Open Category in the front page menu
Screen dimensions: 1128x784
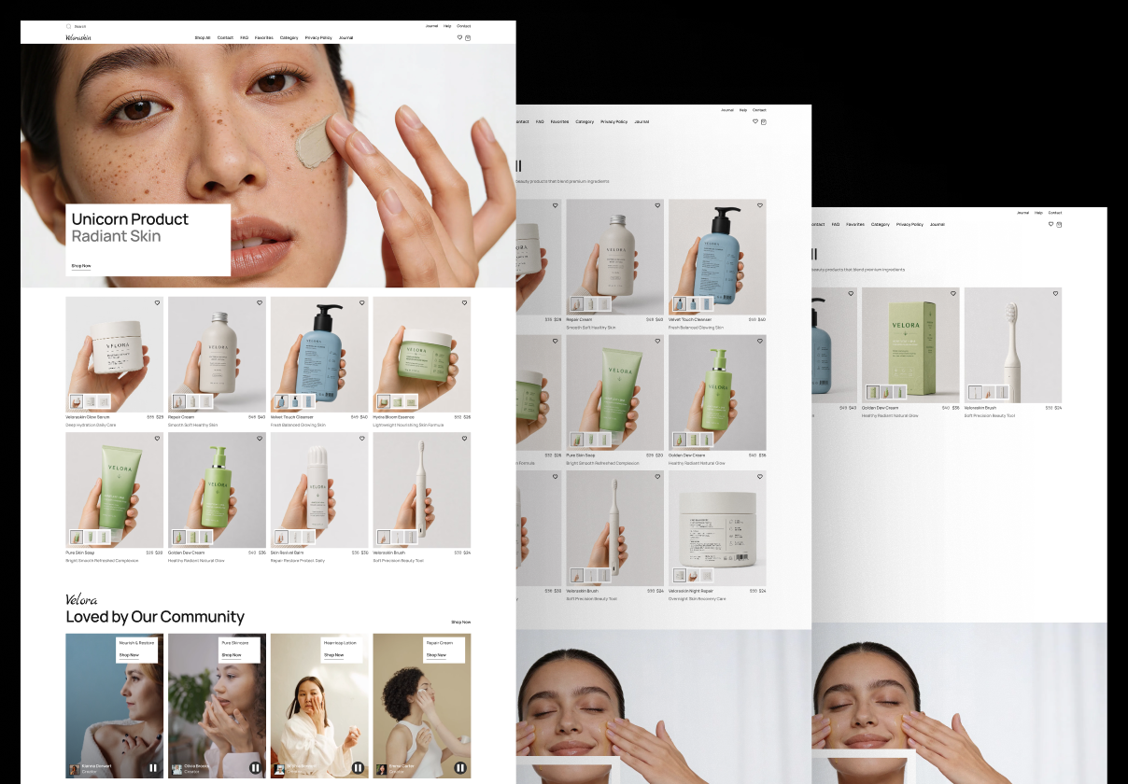click(289, 37)
